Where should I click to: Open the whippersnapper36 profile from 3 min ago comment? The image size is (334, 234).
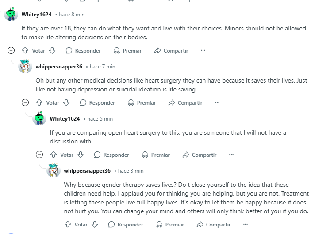click(x=87, y=171)
